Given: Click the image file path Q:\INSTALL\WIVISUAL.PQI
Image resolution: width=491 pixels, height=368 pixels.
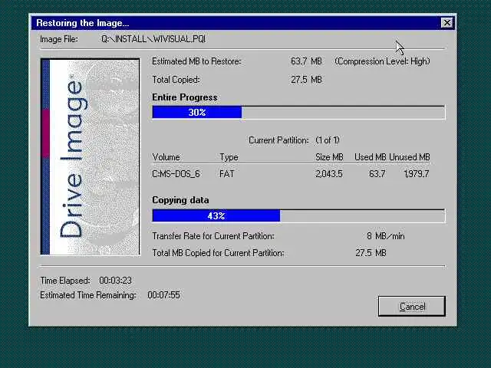Looking at the screenshot, I should pyautogui.click(x=153, y=39).
